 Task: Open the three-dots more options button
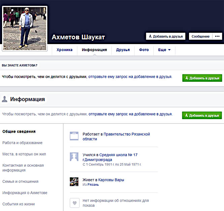click(217, 36)
